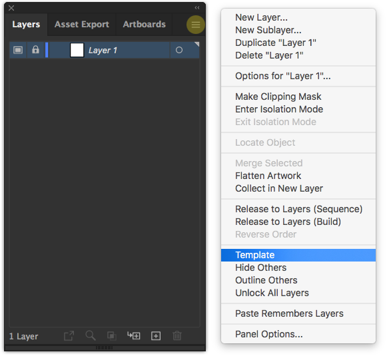Click the Delete Selection trash icon
Viewport: 387px width, 358px height.
(177, 336)
